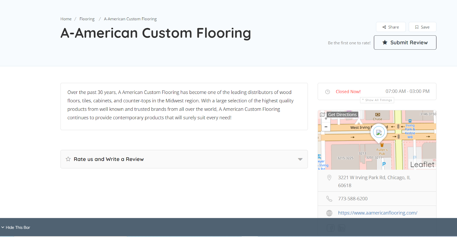Screen dimensions: 457x237
Task: Open Get Directions on the map
Action: [342, 115]
